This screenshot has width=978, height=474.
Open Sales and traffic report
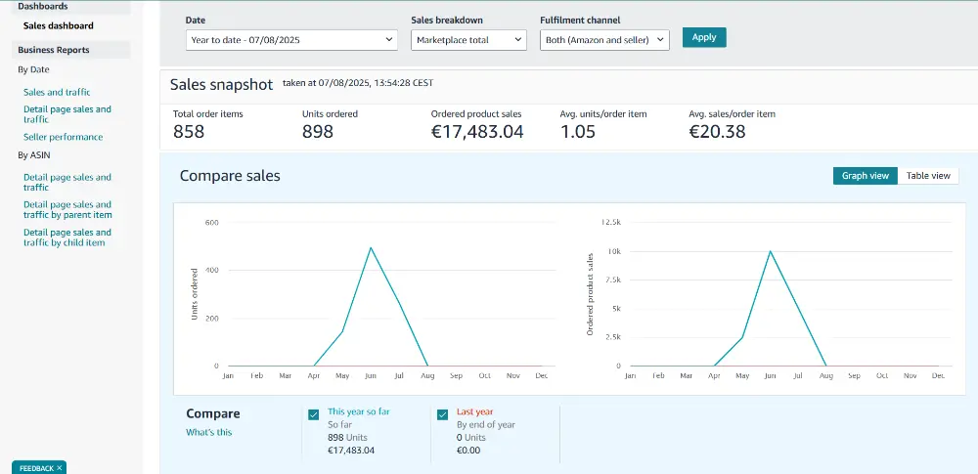point(57,92)
